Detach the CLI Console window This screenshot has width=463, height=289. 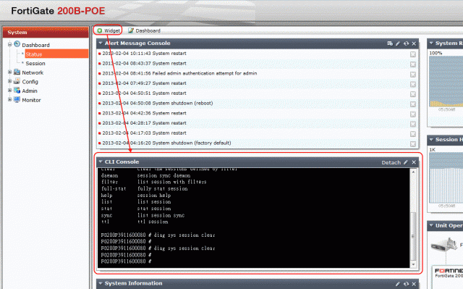pyautogui.click(x=391, y=162)
